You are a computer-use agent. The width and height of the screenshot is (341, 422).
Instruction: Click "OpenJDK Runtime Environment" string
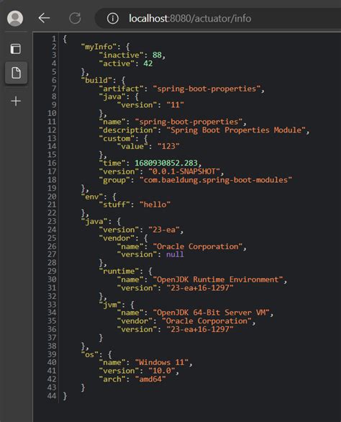tap(218, 279)
